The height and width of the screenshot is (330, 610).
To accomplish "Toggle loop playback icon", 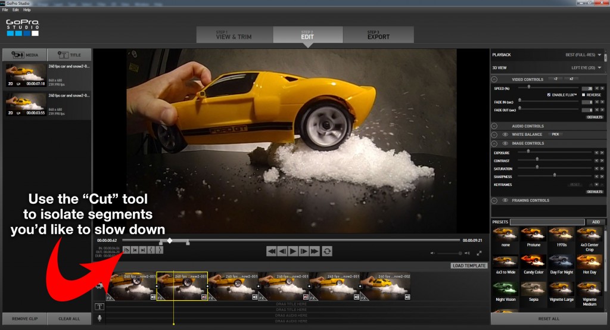I will coord(327,251).
